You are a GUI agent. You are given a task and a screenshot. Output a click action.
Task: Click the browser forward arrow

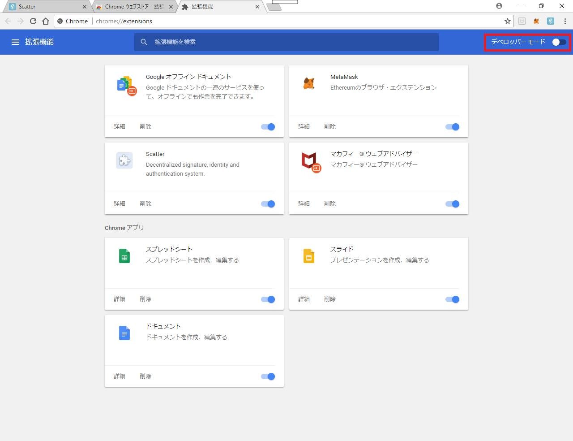pyautogui.click(x=21, y=21)
